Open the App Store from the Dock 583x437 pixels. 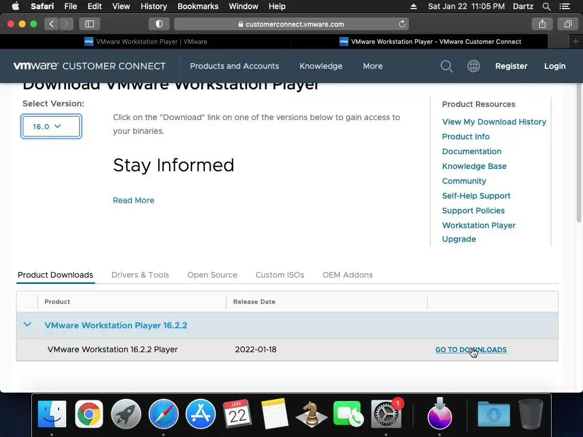[200, 414]
